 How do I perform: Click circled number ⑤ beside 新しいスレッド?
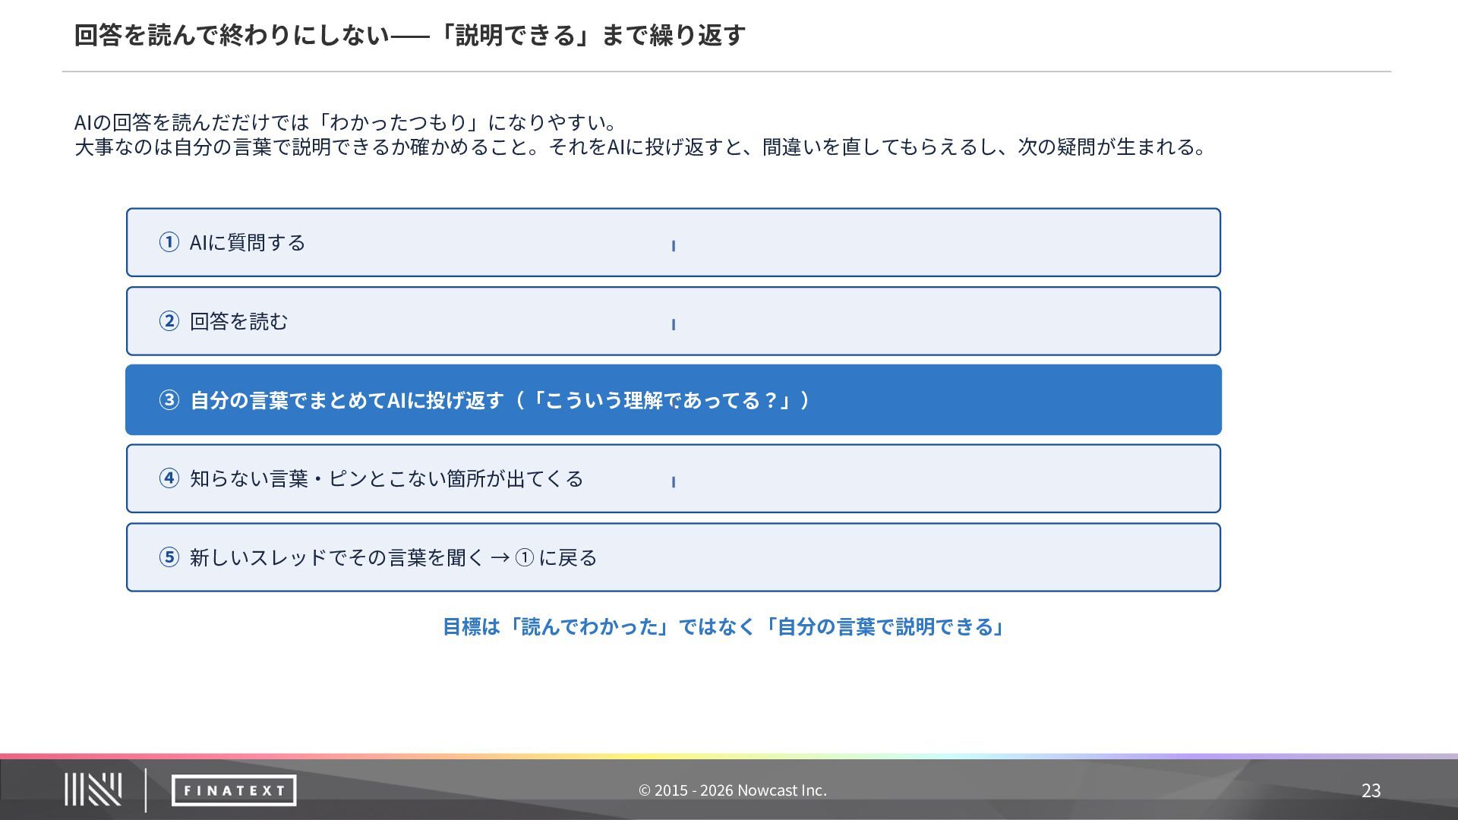pyautogui.click(x=169, y=557)
